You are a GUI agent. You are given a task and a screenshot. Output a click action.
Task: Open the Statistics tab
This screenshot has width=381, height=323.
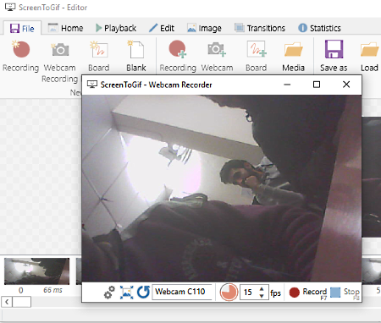click(x=319, y=28)
